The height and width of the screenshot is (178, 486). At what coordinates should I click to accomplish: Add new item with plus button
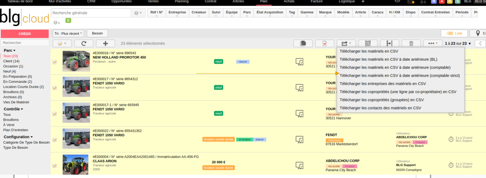[x=106, y=43]
